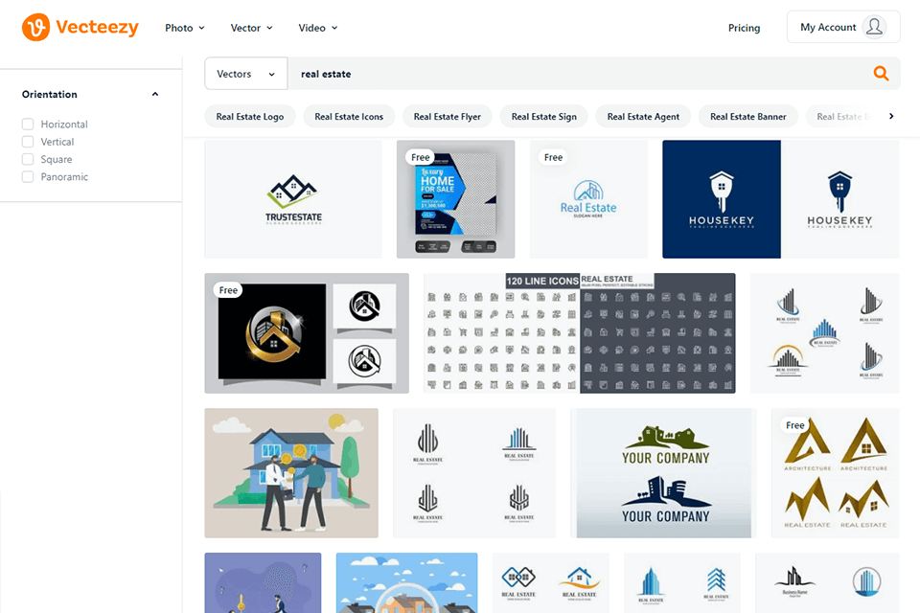Viewport: 920px width, 613px height.
Task: Click the account avatar icon
Action: coord(874,27)
